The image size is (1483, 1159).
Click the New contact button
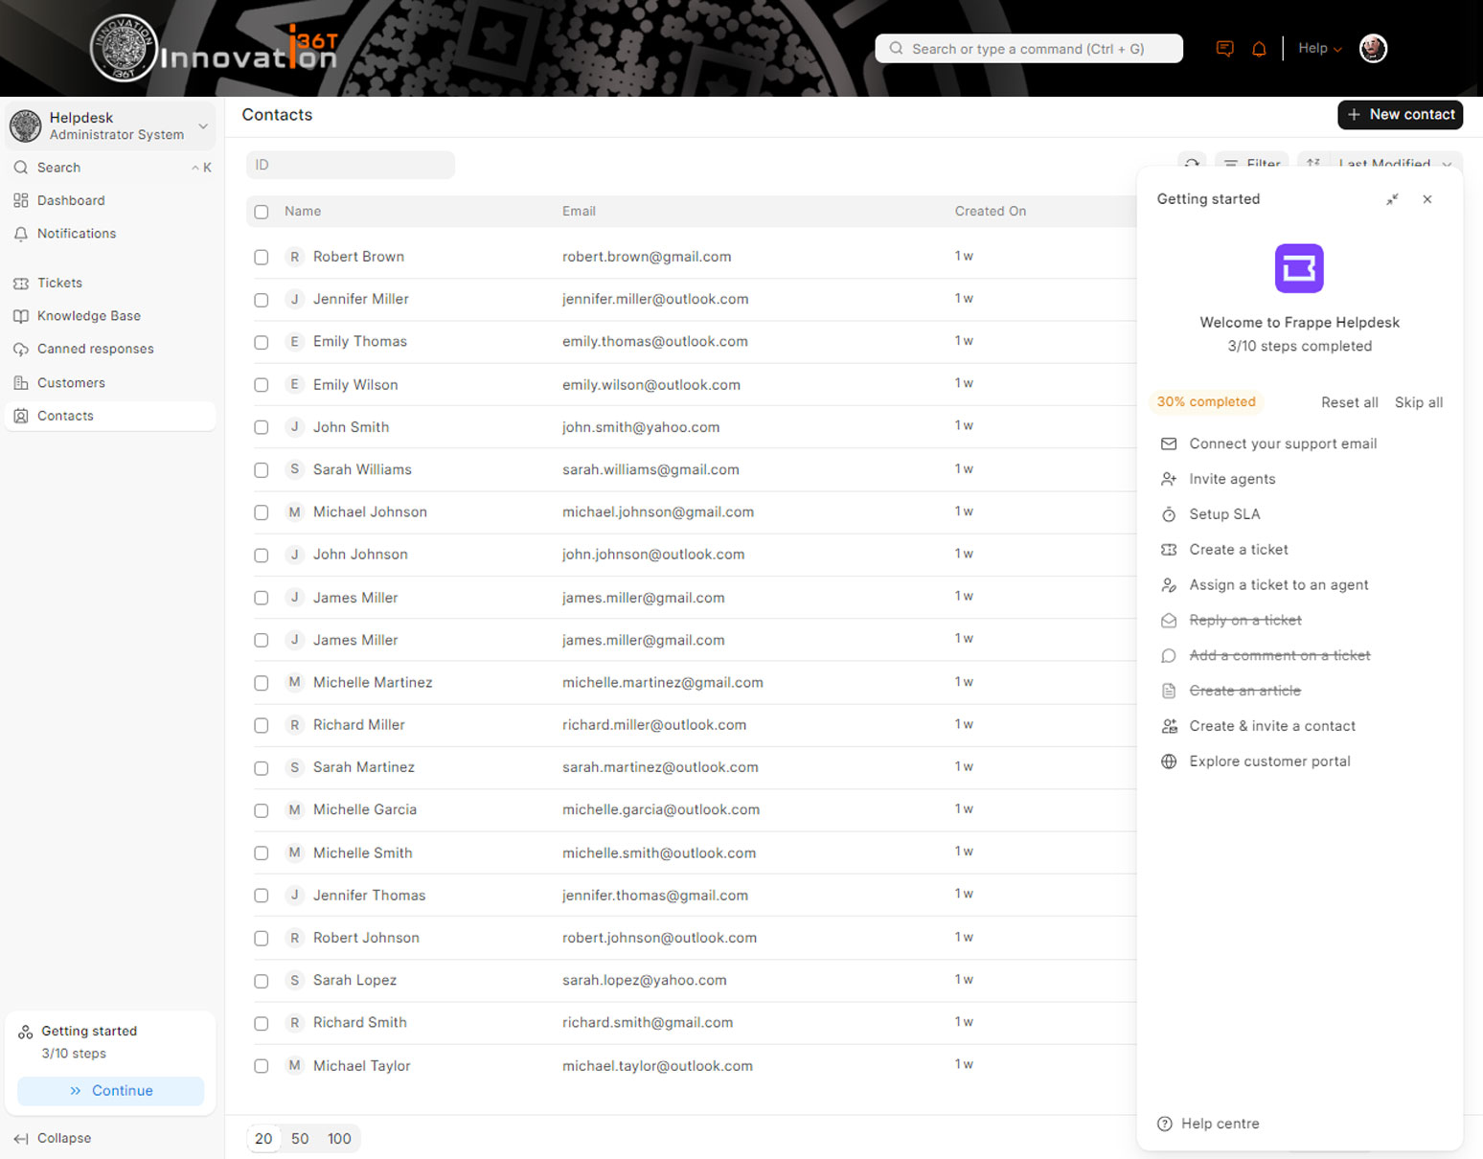1400,114
